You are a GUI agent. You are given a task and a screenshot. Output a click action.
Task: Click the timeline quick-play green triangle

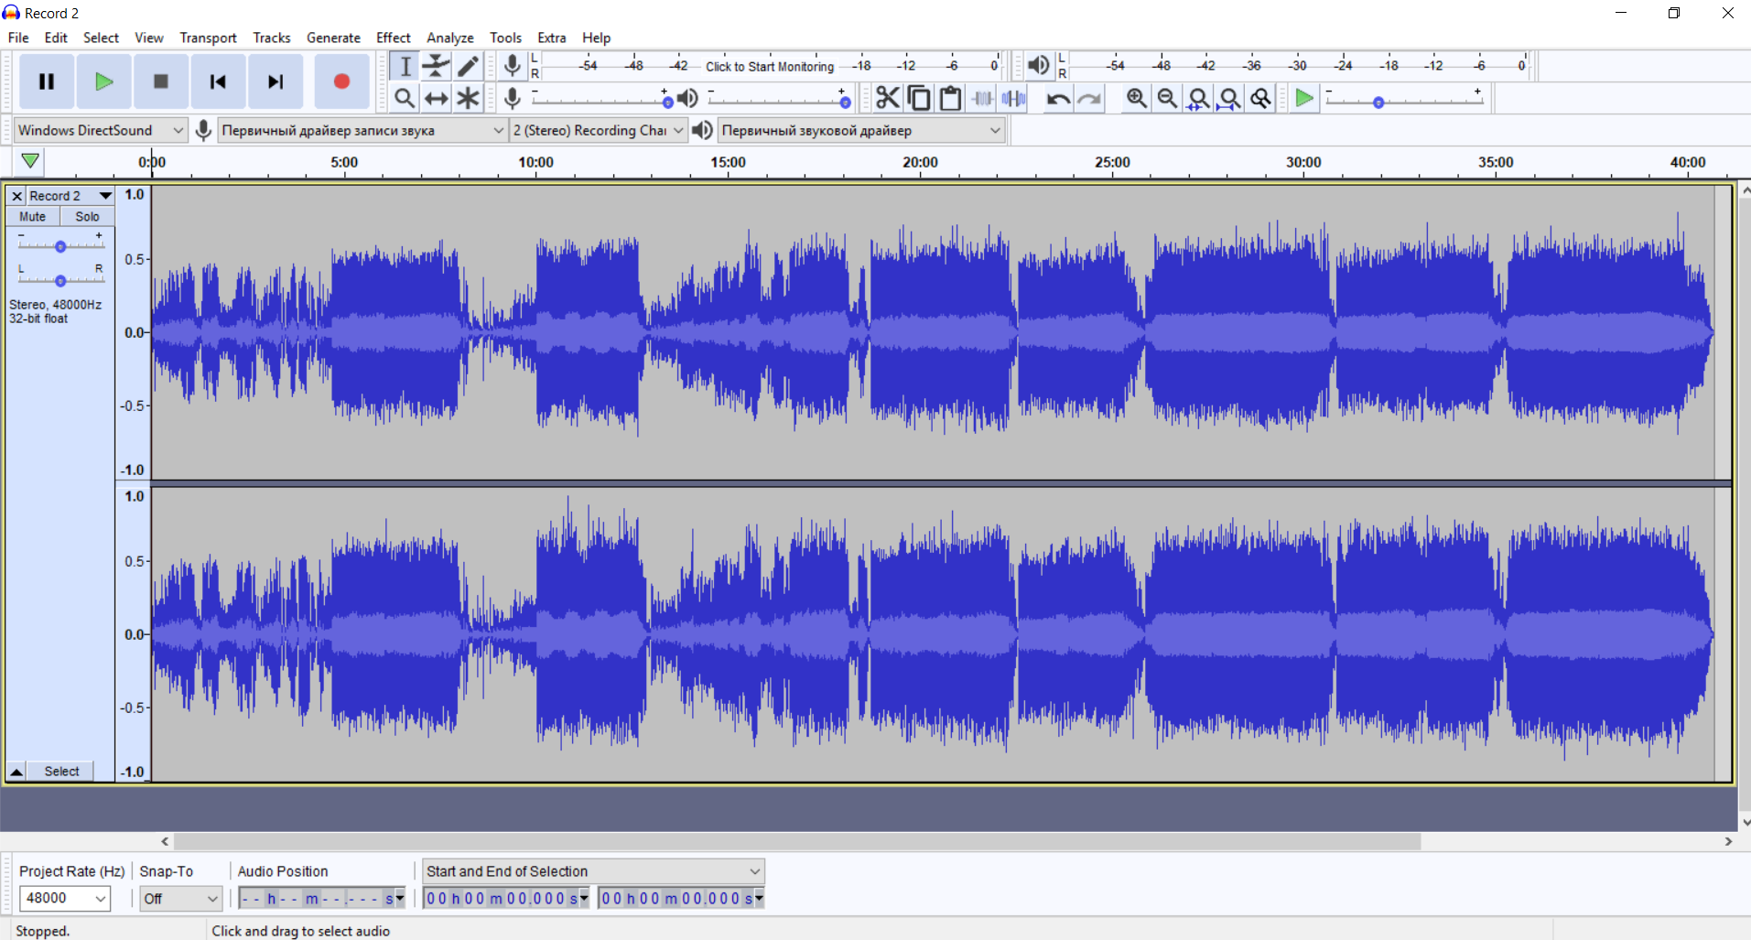click(30, 161)
